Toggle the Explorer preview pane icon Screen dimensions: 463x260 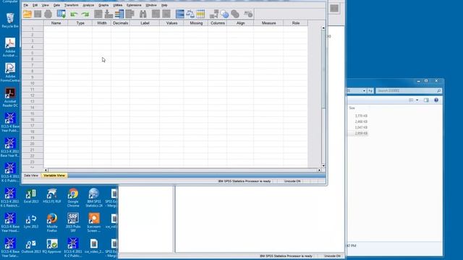pyautogui.click(x=426, y=100)
